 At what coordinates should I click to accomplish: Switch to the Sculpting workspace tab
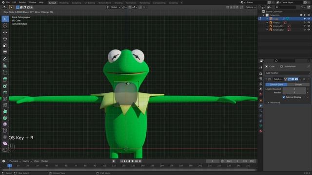pos(77,3)
